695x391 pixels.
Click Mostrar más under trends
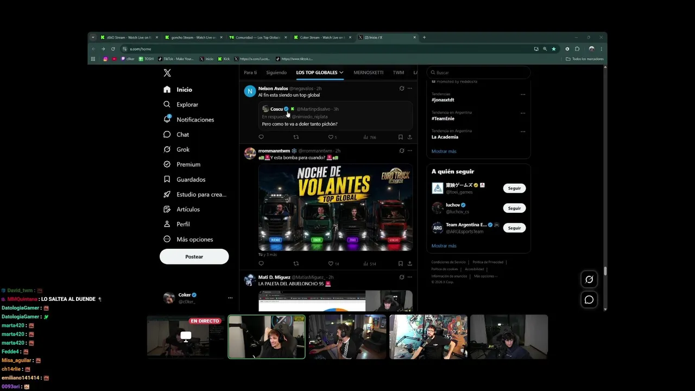(x=444, y=152)
